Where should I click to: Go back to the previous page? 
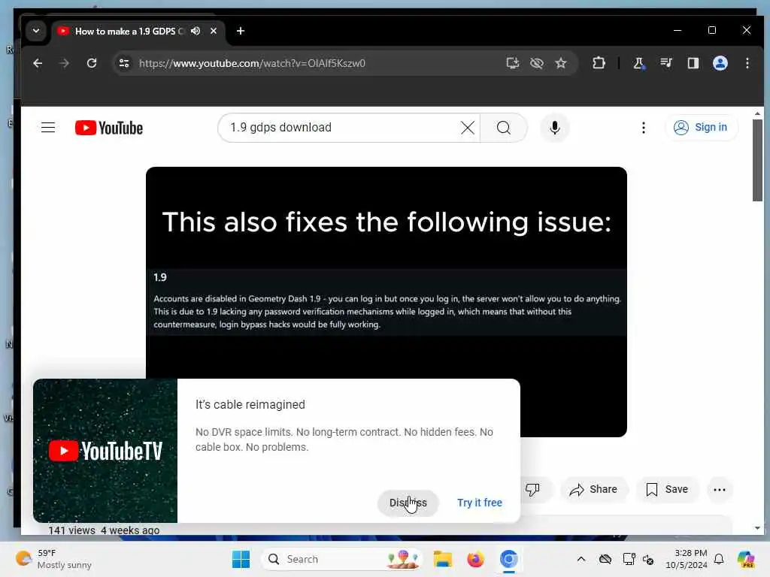(x=38, y=63)
